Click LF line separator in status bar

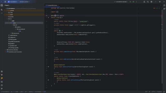[149, 92]
